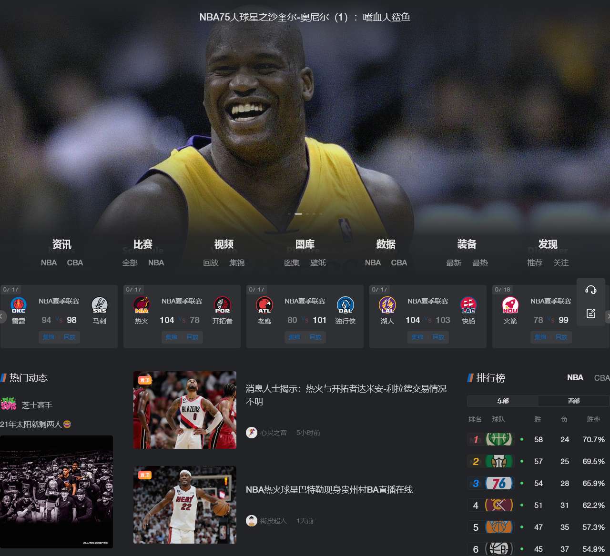The height and width of the screenshot is (556, 610).
Task: Click 回放 for the 老鹰 vs 独行侠 game
Action: (x=315, y=337)
